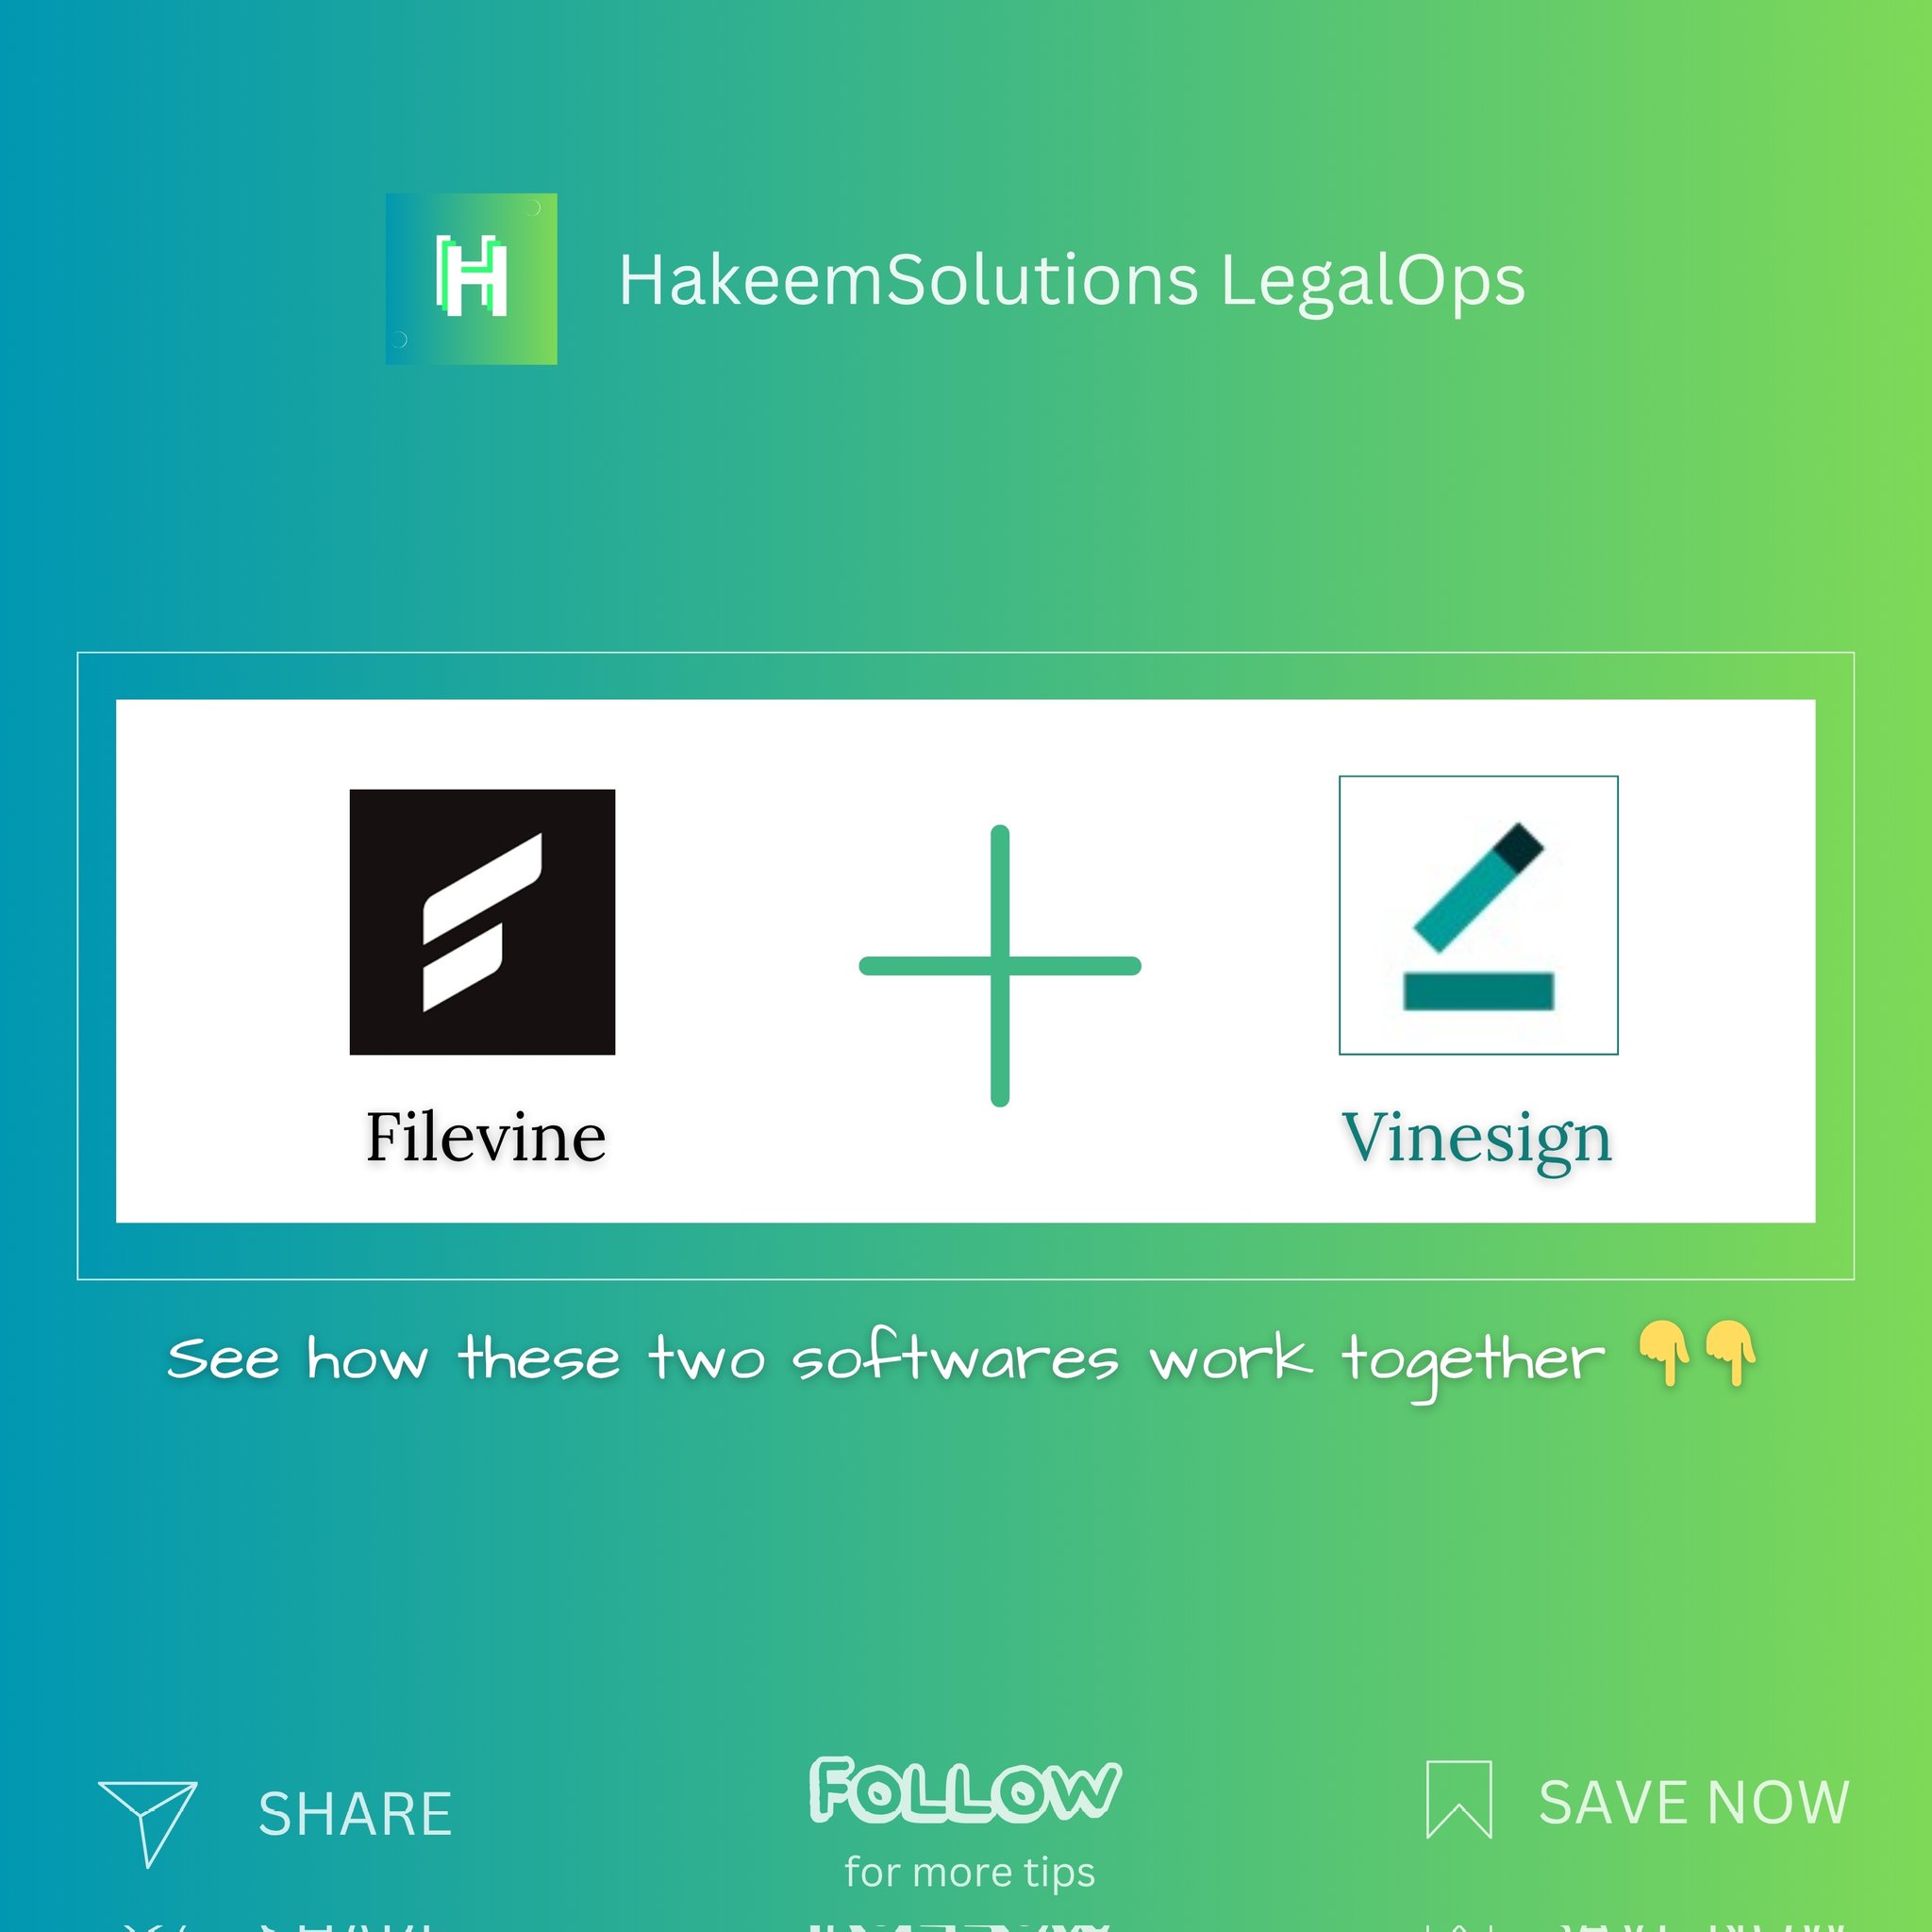
Task: Tap the FOLLOW bubble text
Action: (x=965, y=1789)
